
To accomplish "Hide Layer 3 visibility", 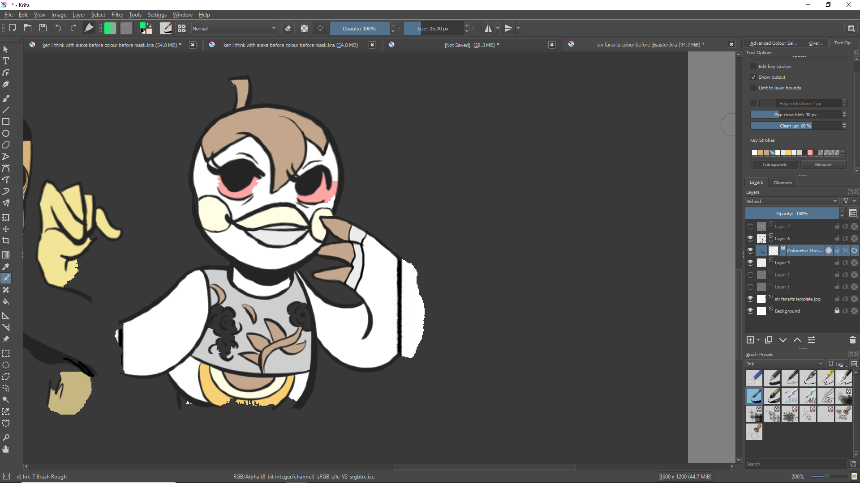I will (x=750, y=263).
